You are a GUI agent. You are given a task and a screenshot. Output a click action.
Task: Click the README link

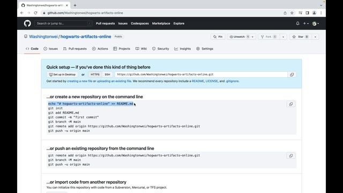198,81
